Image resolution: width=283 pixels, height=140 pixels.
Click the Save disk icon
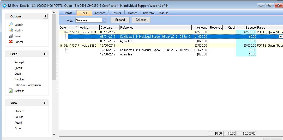click(x=11, y=36)
